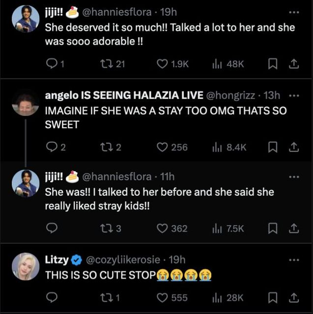Bookmark the "She was!!" reply tweet
The image size is (313, 314).
[x=274, y=228]
